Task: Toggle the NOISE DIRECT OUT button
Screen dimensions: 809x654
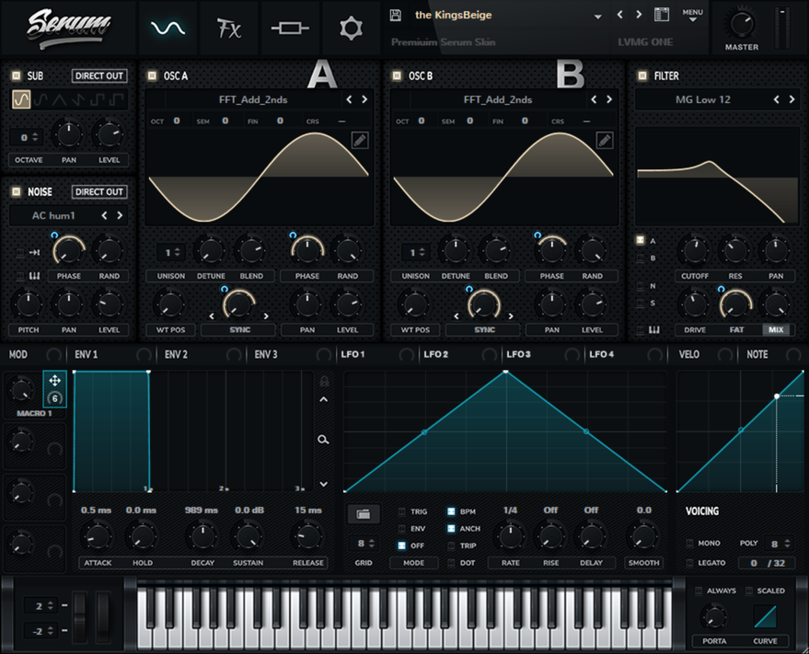Action: point(99,192)
